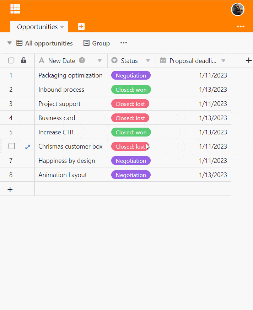Image resolution: width=253 pixels, height=310 pixels.
Task: Open New Date column dropdown arrow
Action: click(100, 61)
